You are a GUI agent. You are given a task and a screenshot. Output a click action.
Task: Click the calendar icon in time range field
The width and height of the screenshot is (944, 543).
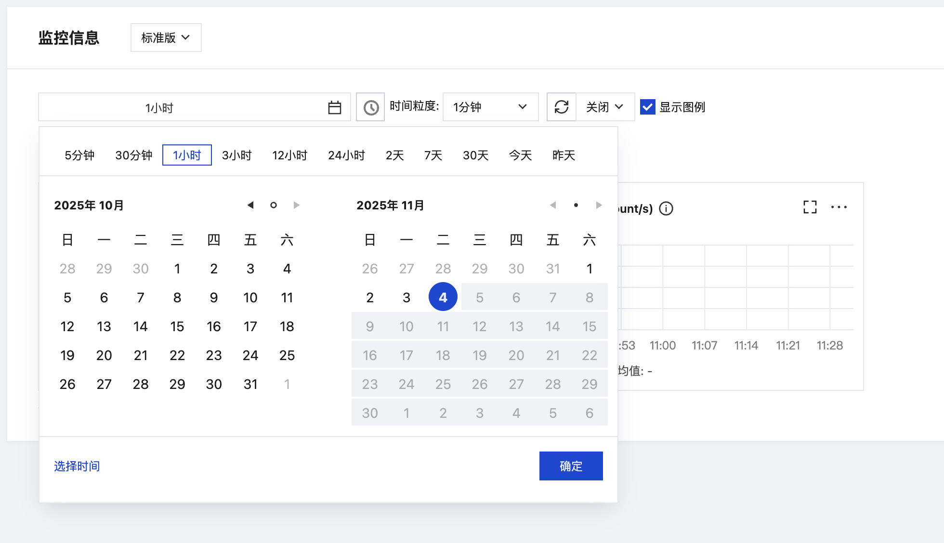(334, 107)
